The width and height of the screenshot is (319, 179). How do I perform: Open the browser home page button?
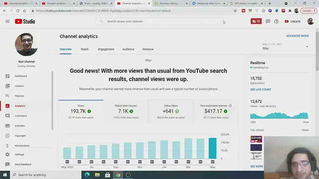[24, 11]
